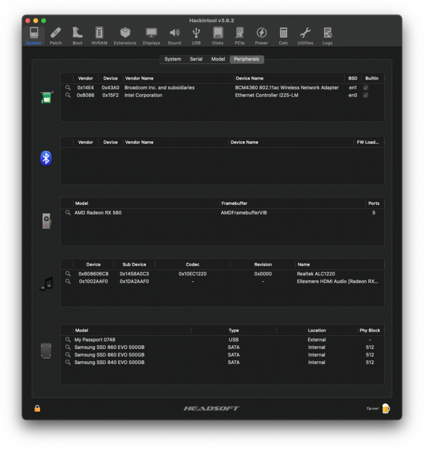Open the USB toolbar section

pos(196,36)
